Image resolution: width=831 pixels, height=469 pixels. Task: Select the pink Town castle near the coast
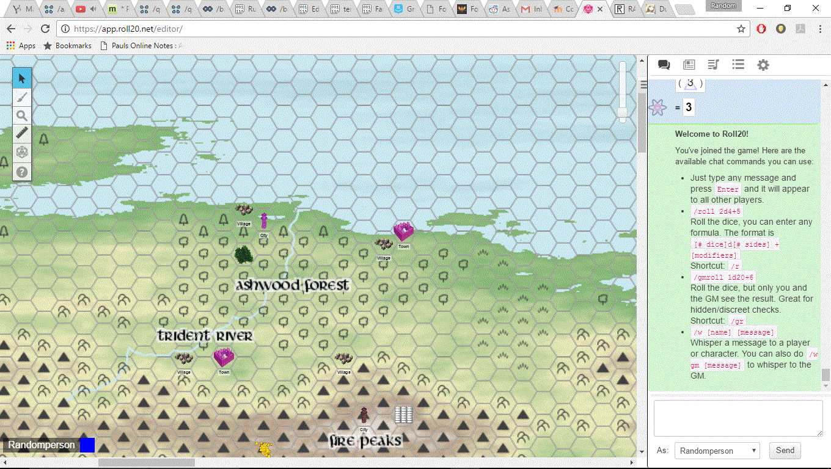(403, 232)
